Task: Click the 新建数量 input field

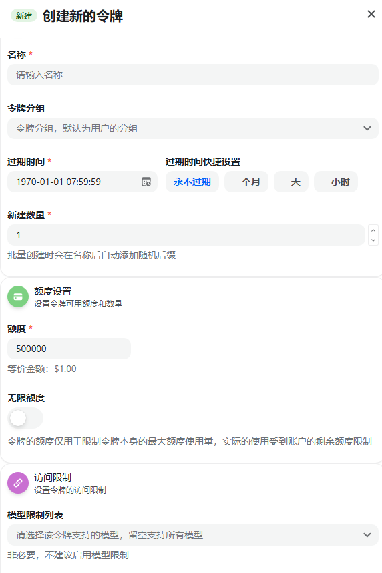Action: pyautogui.click(x=186, y=235)
